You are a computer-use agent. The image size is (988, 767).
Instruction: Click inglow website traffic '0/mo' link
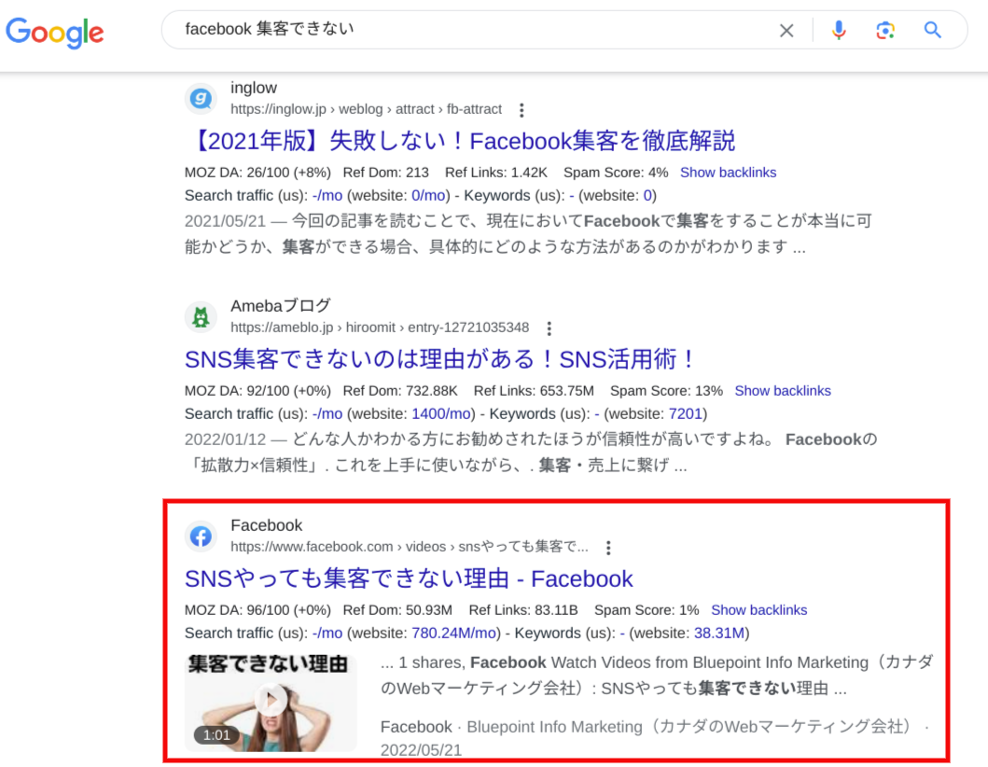click(x=428, y=195)
